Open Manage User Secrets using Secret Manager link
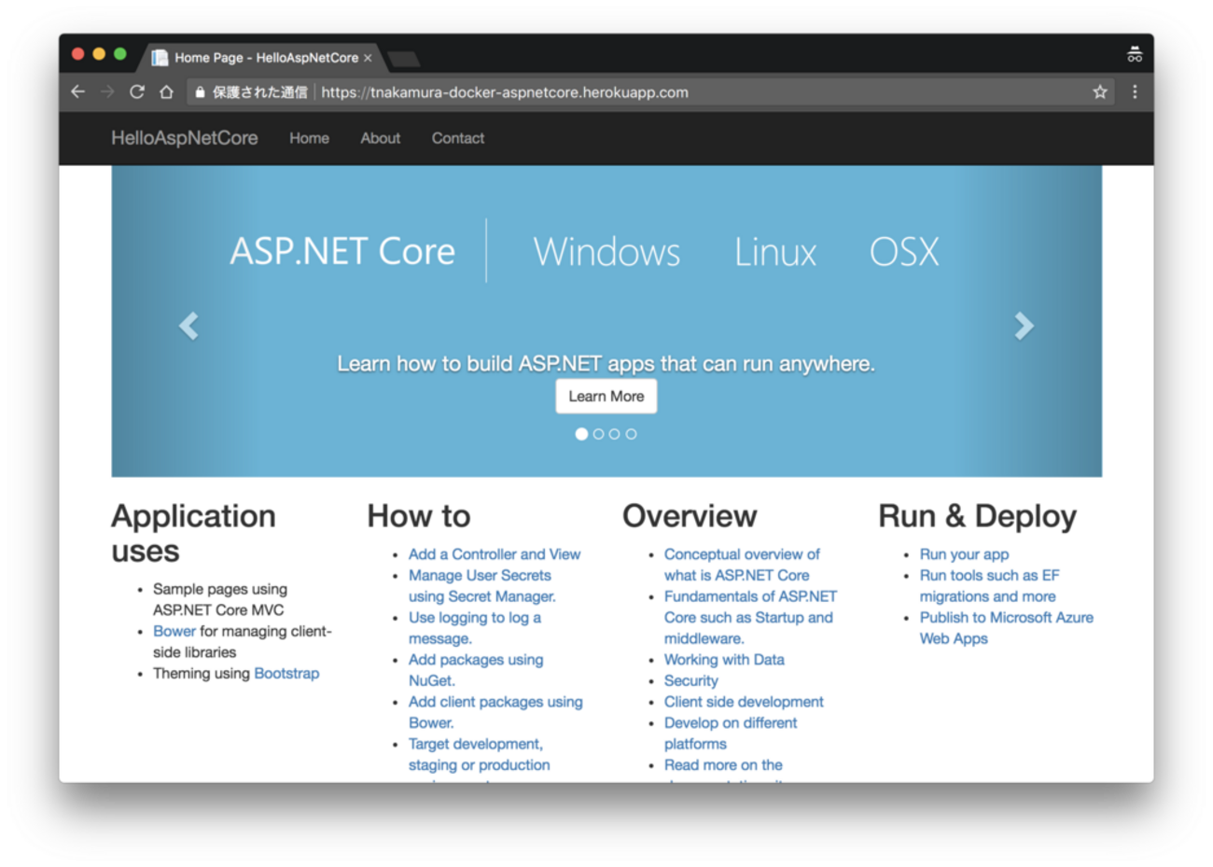 481,586
